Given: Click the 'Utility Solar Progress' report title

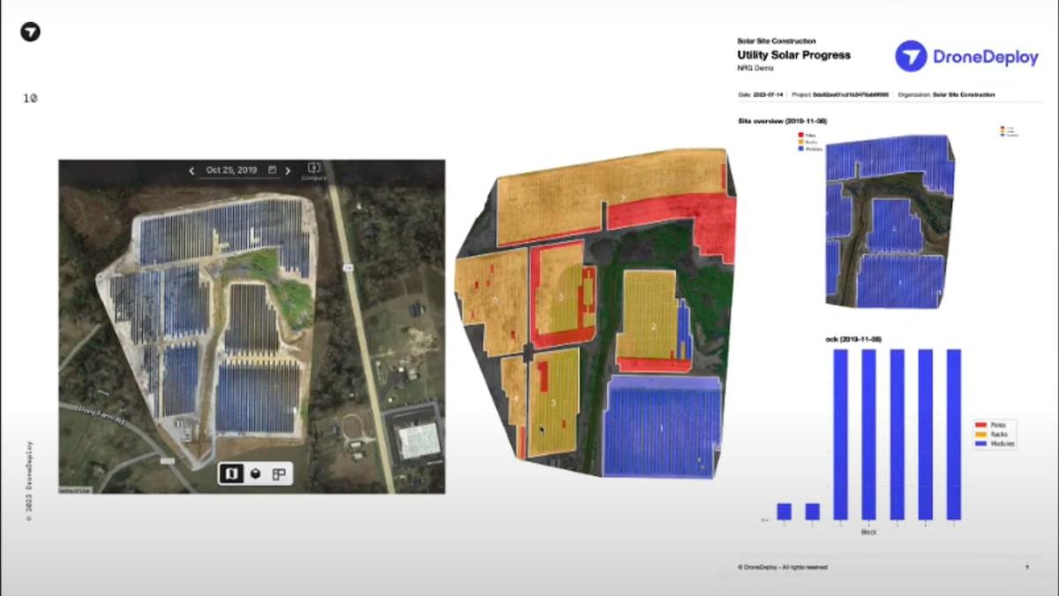Looking at the screenshot, I should (x=793, y=55).
